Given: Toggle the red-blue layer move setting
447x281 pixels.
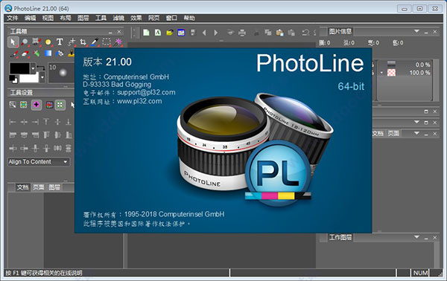Looking at the screenshot, I should click(x=49, y=105).
